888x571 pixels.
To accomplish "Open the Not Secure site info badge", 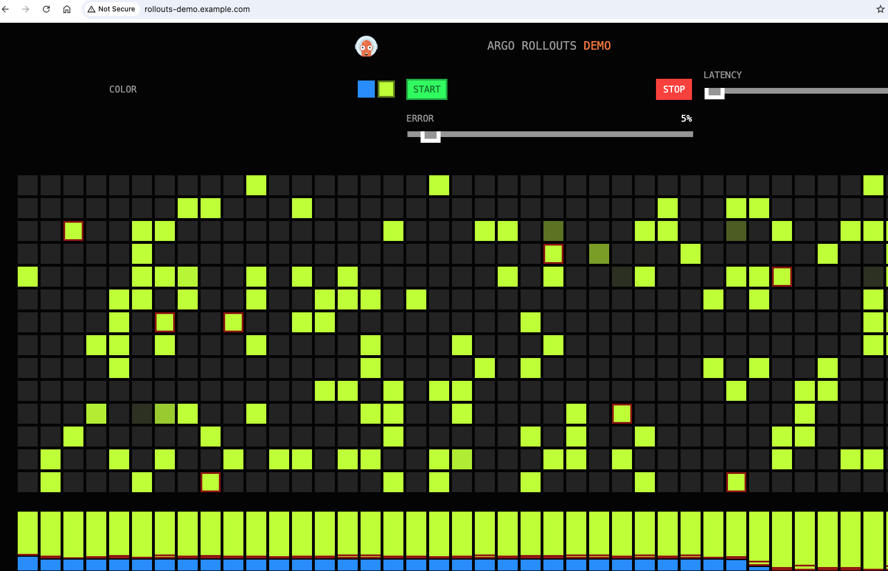I will (x=111, y=9).
